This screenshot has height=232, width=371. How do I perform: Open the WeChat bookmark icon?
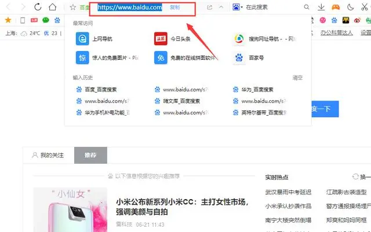point(46,20)
